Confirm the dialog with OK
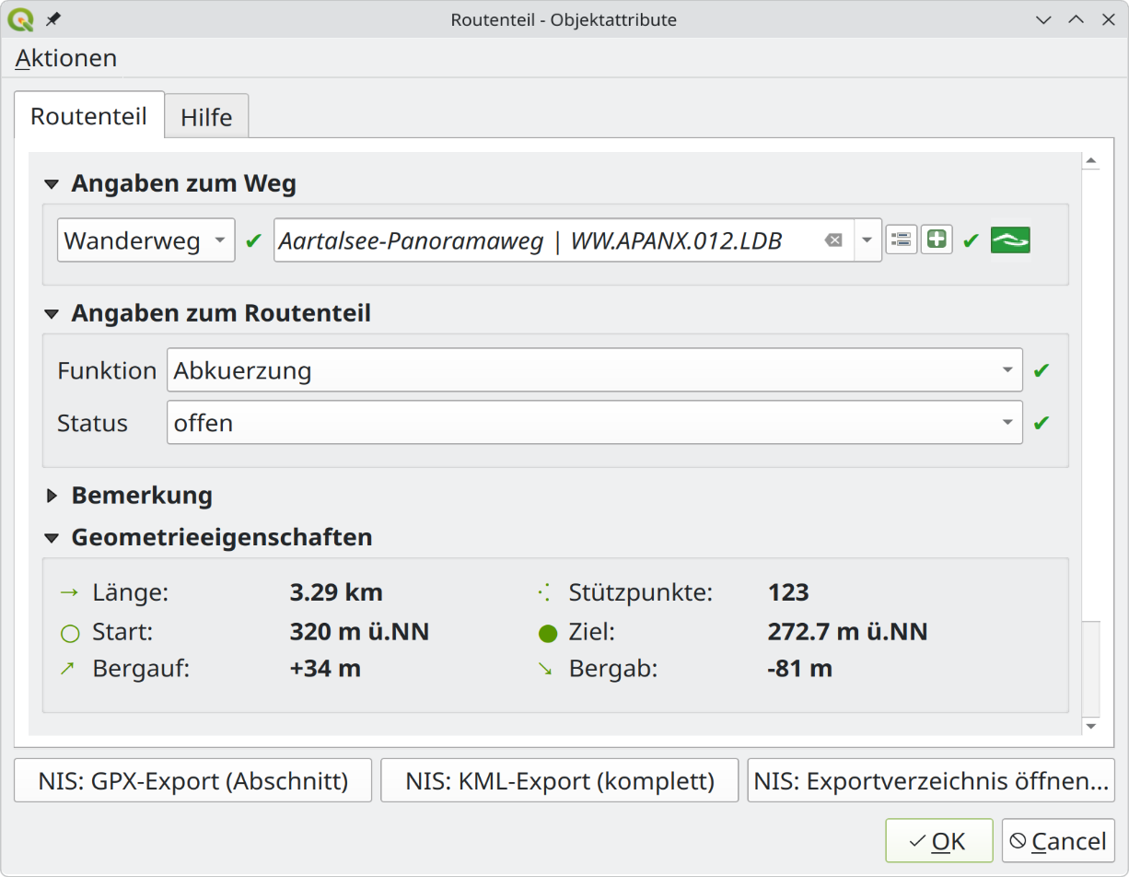This screenshot has width=1129, height=877. pyautogui.click(x=939, y=840)
